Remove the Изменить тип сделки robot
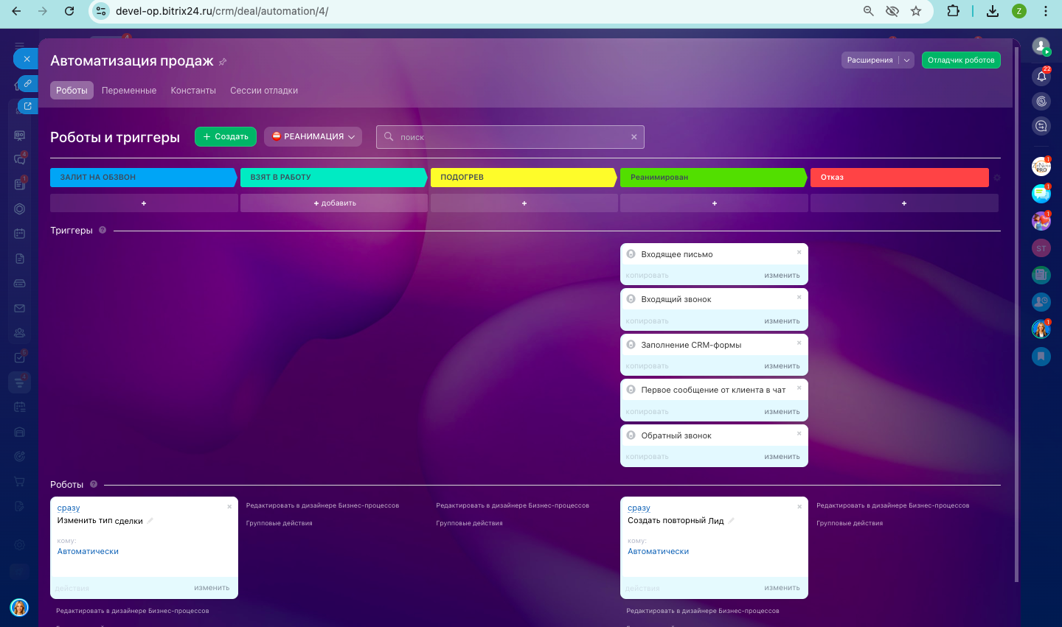The image size is (1062, 627). click(229, 506)
